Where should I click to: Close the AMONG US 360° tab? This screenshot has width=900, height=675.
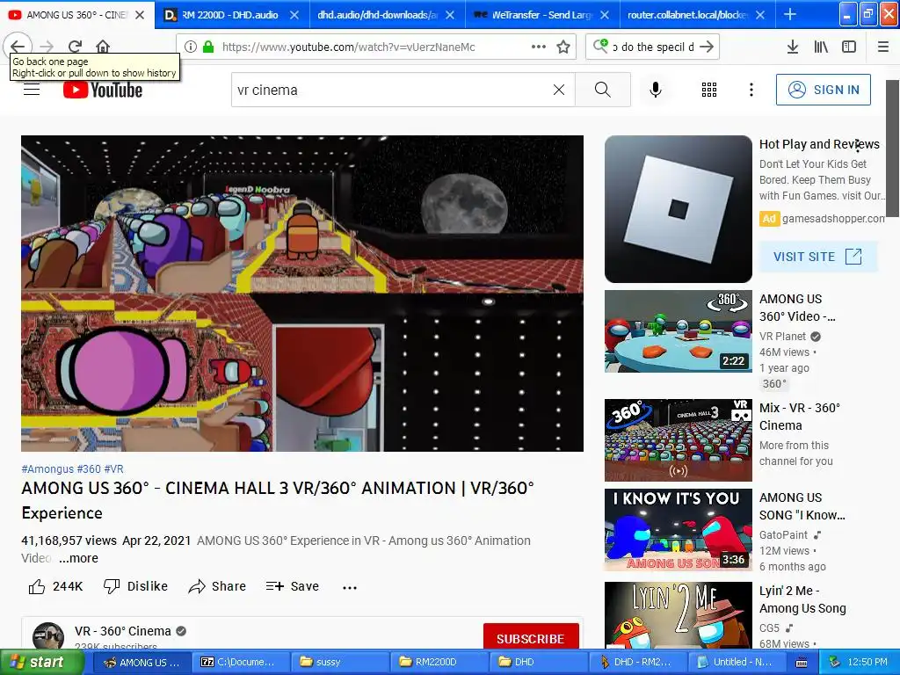coord(140,15)
